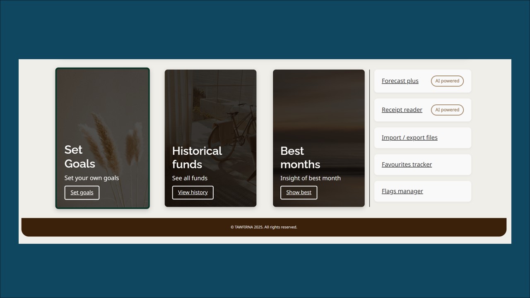Click the View history button
The height and width of the screenshot is (298, 530).
pos(193,192)
